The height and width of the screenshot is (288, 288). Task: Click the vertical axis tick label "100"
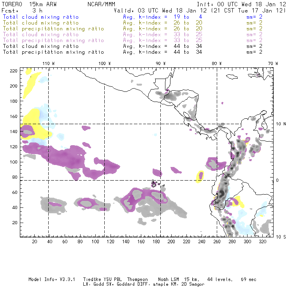coord(14,162)
